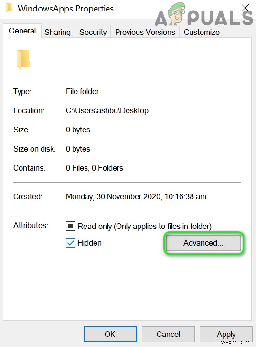This screenshot has width=256, height=347.
Task: Open the Customize tab
Action: [x=202, y=32]
